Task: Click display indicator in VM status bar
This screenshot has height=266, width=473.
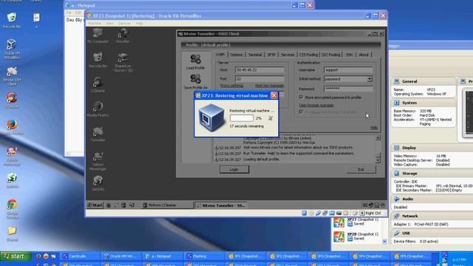Action: [339, 213]
